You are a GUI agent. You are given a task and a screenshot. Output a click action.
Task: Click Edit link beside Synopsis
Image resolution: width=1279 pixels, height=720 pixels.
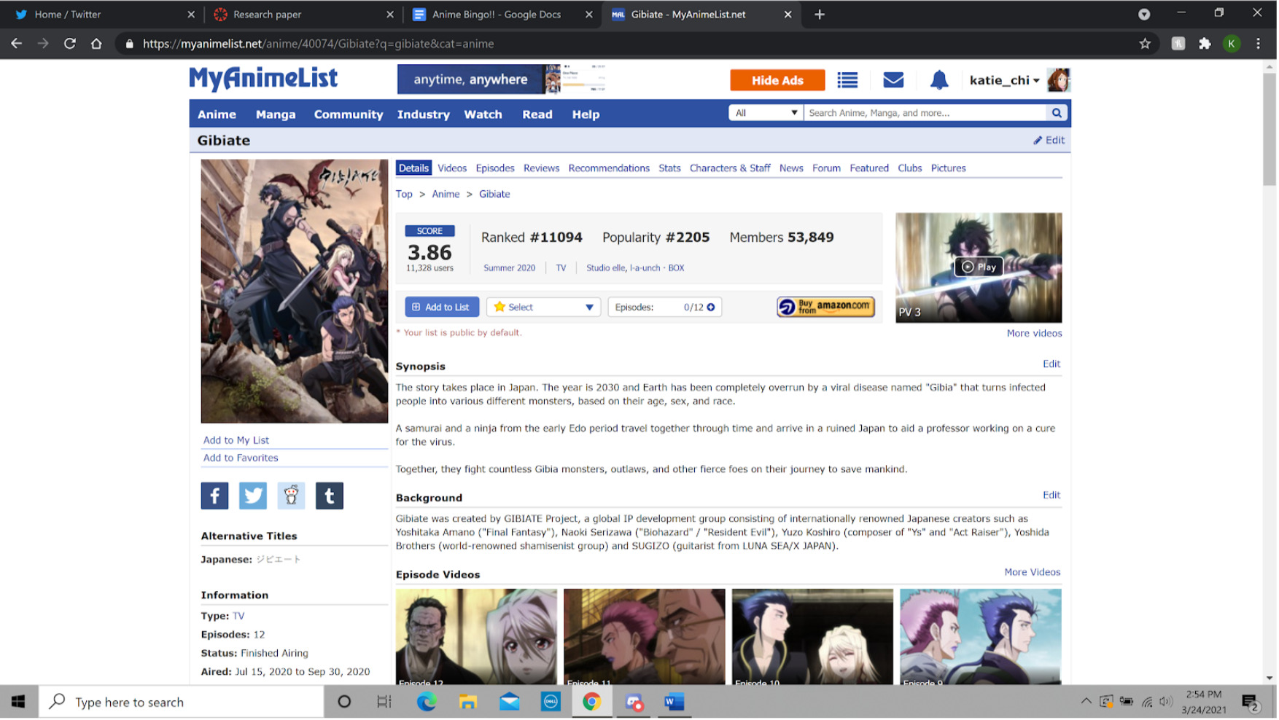pyautogui.click(x=1053, y=364)
